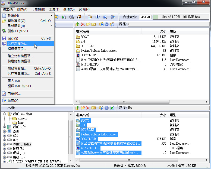This screenshot has width=211, height=169.
Task: Click the blue info bubble icon
Action: point(97,17)
